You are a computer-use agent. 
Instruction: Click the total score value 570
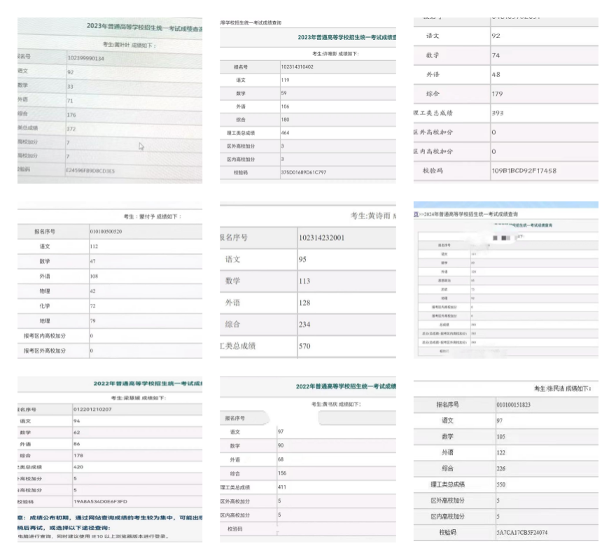point(304,346)
